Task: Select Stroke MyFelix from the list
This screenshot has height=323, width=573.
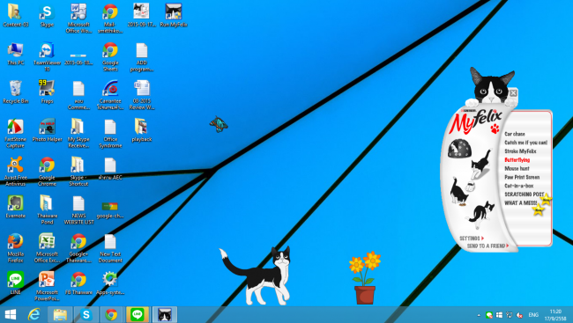Action: [520, 151]
